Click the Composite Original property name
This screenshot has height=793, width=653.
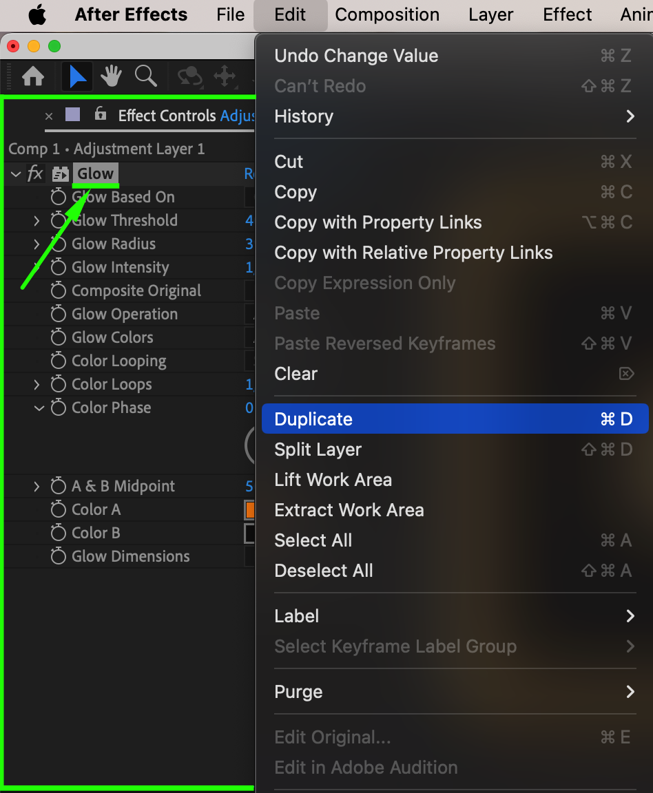(136, 290)
